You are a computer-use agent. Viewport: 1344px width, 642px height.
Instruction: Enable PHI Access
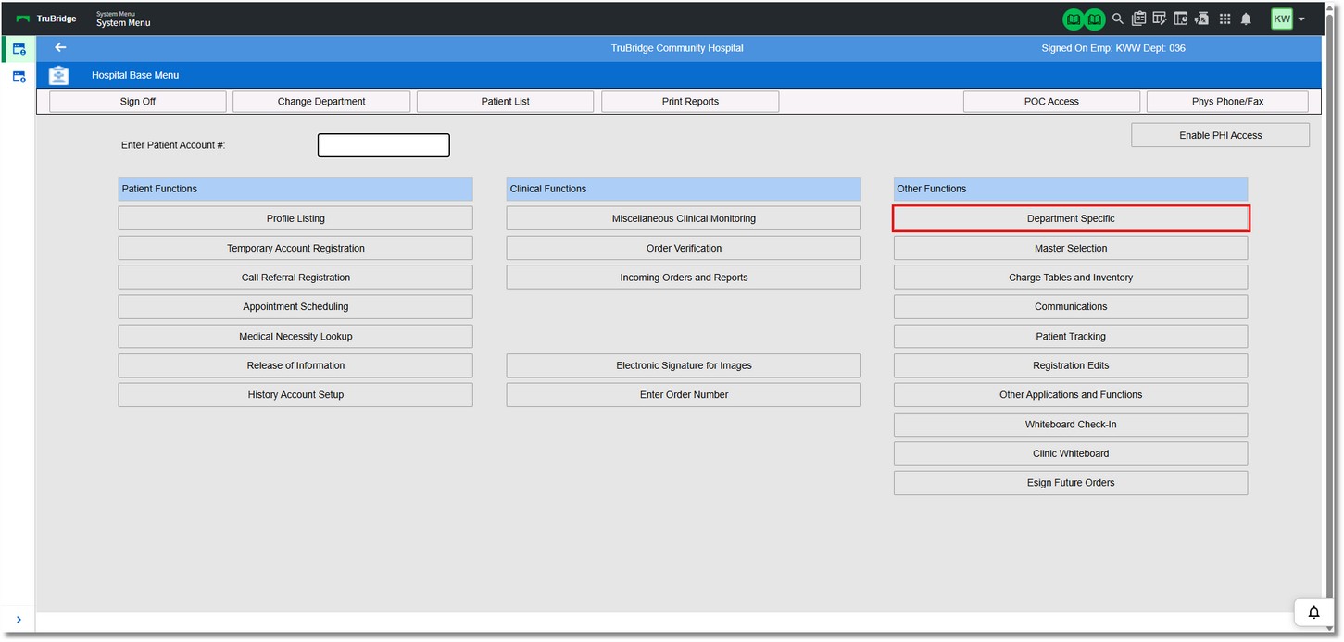coord(1220,135)
